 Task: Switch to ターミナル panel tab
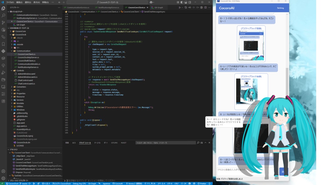(x=97, y=143)
